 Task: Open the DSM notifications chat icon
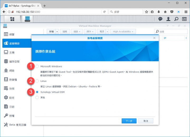point(160,19)
